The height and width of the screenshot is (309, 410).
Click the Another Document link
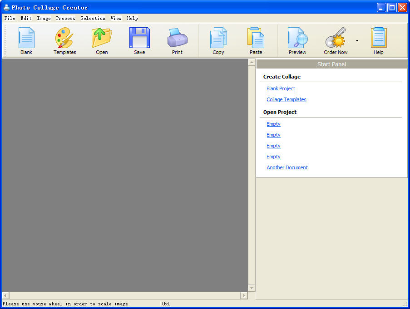click(287, 167)
